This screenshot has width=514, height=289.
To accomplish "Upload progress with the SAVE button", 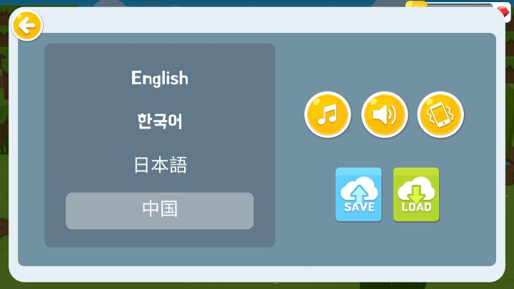I will (x=358, y=195).
